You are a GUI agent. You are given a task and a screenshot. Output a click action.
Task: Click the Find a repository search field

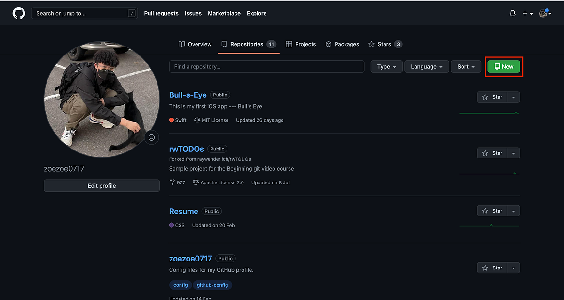click(x=266, y=66)
